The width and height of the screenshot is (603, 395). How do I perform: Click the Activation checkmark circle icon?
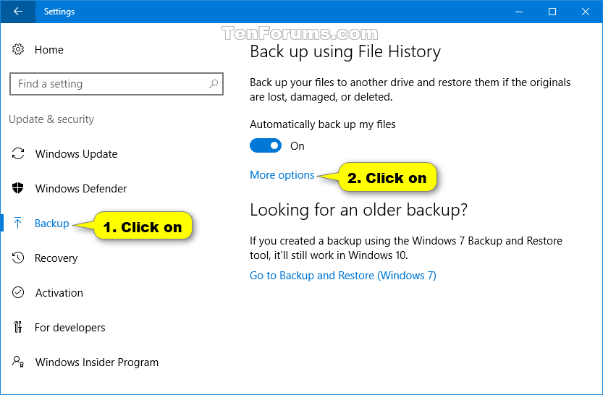point(18,293)
